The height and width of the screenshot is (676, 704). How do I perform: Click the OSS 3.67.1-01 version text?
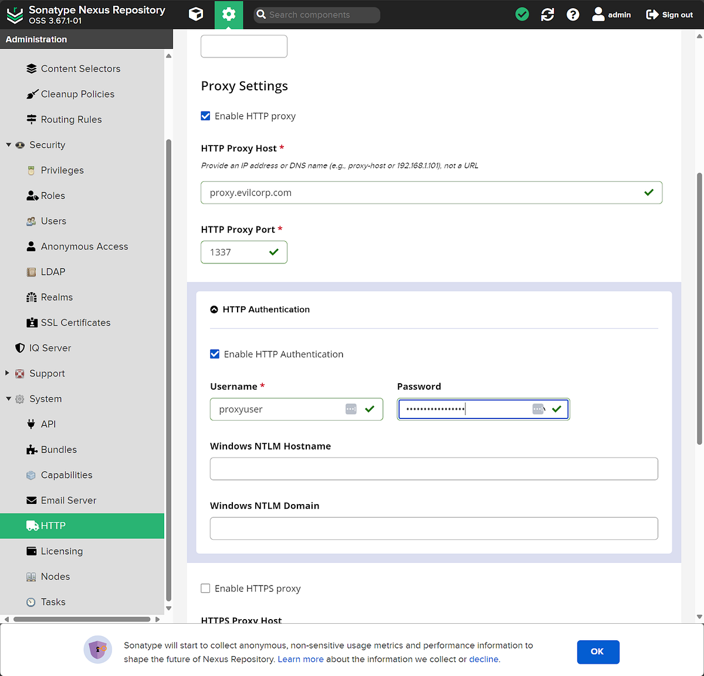click(x=55, y=21)
